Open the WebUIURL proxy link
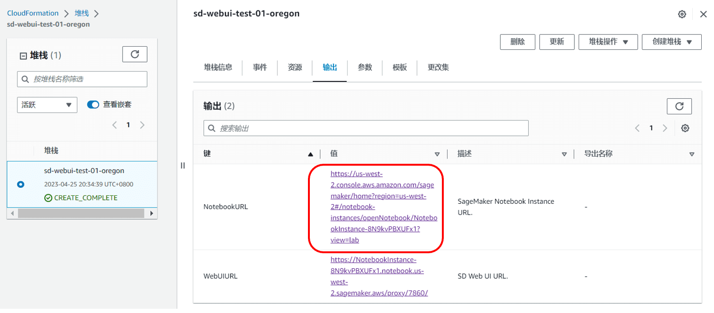 (378, 276)
